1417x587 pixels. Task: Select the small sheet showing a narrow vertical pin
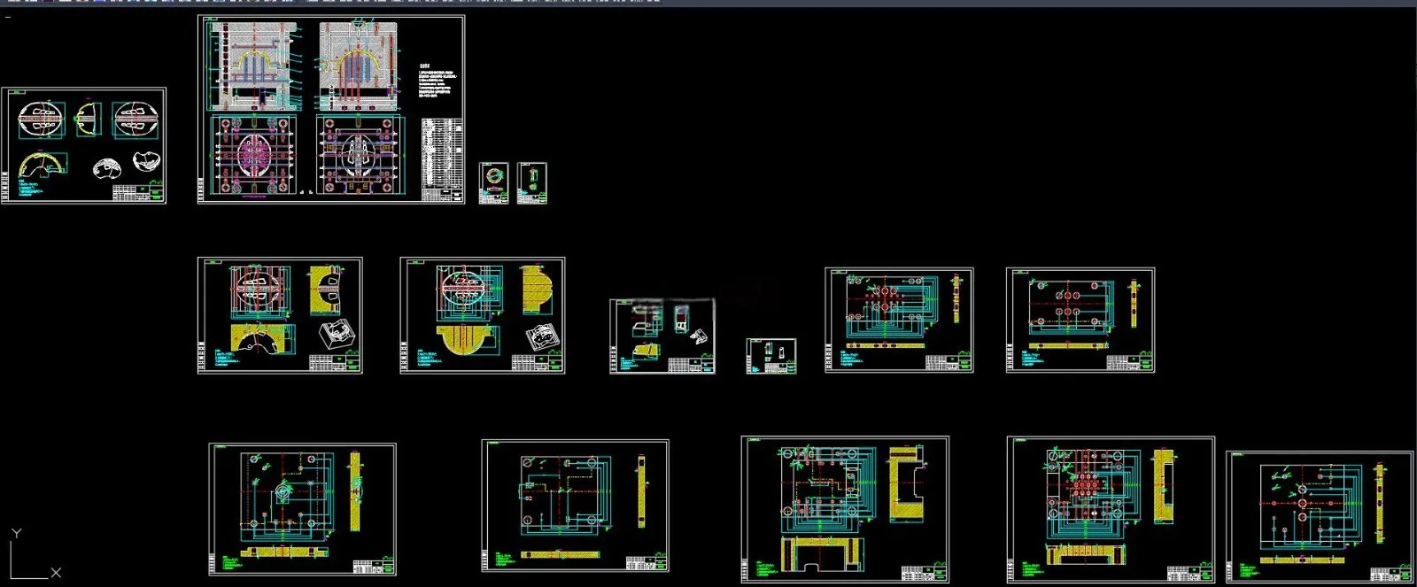(x=531, y=183)
